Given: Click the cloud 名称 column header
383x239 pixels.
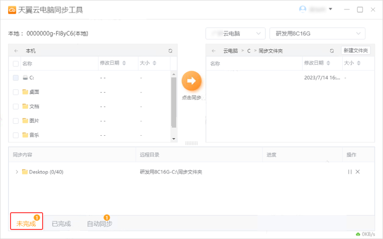Looking at the screenshot, I should pos(215,64).
